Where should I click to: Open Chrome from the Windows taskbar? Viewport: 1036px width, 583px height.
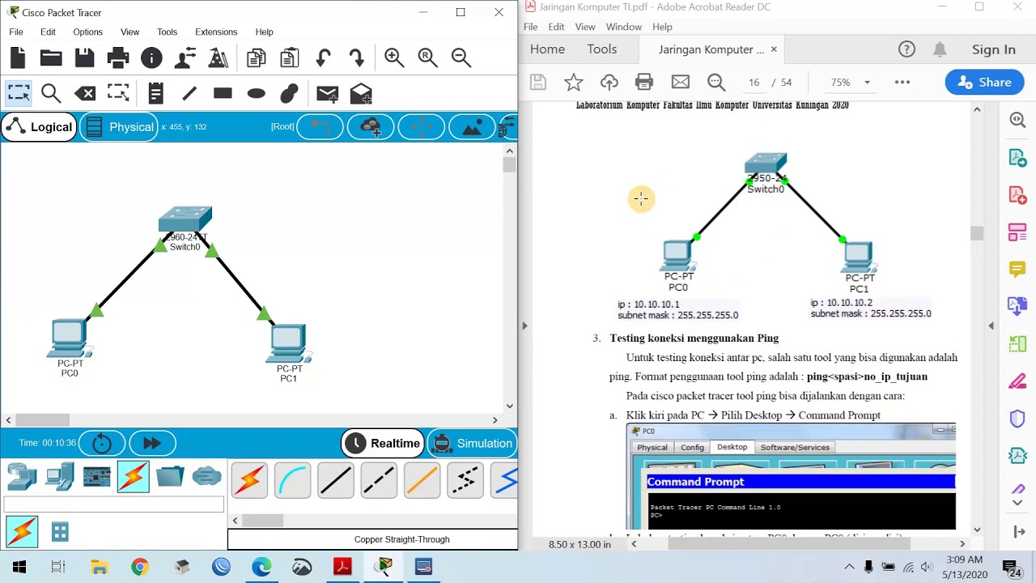click(140, 567)
